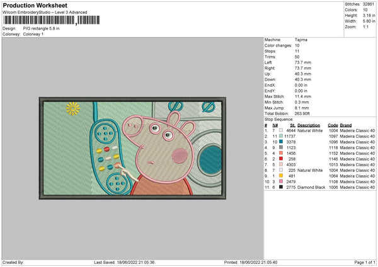Click the Max Jump value 8.1 mm

[302, 108]
